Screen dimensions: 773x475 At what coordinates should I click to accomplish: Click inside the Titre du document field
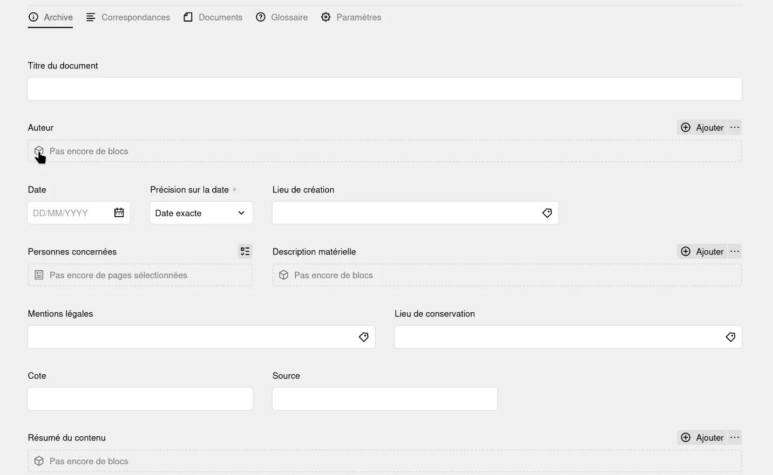(x=384, y=88)
